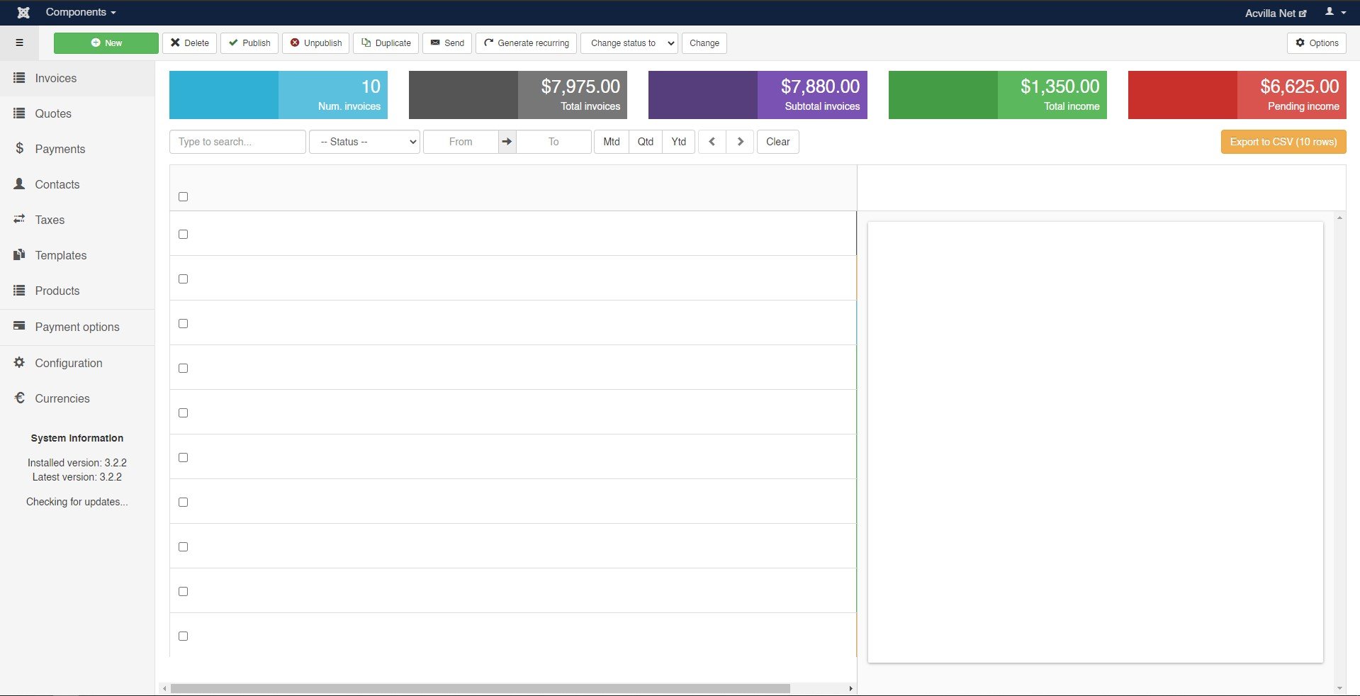Export invoices to CSV

pos(1283,142)
